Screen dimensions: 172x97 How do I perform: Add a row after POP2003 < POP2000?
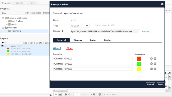pyautogui.click(x=155, y=59)
